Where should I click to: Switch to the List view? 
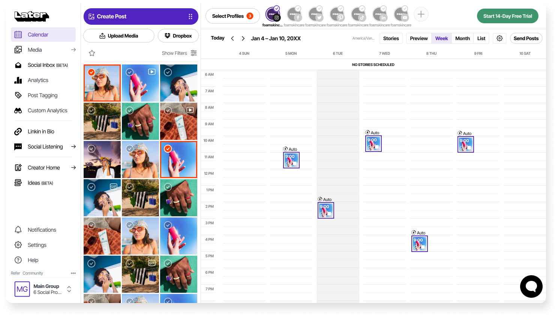tap(481, 38)
